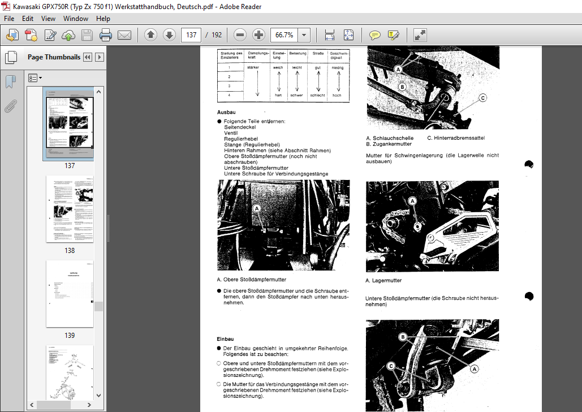
Task: Open the Edit menu
Action: pyautogui.click(x=28, y=19)
